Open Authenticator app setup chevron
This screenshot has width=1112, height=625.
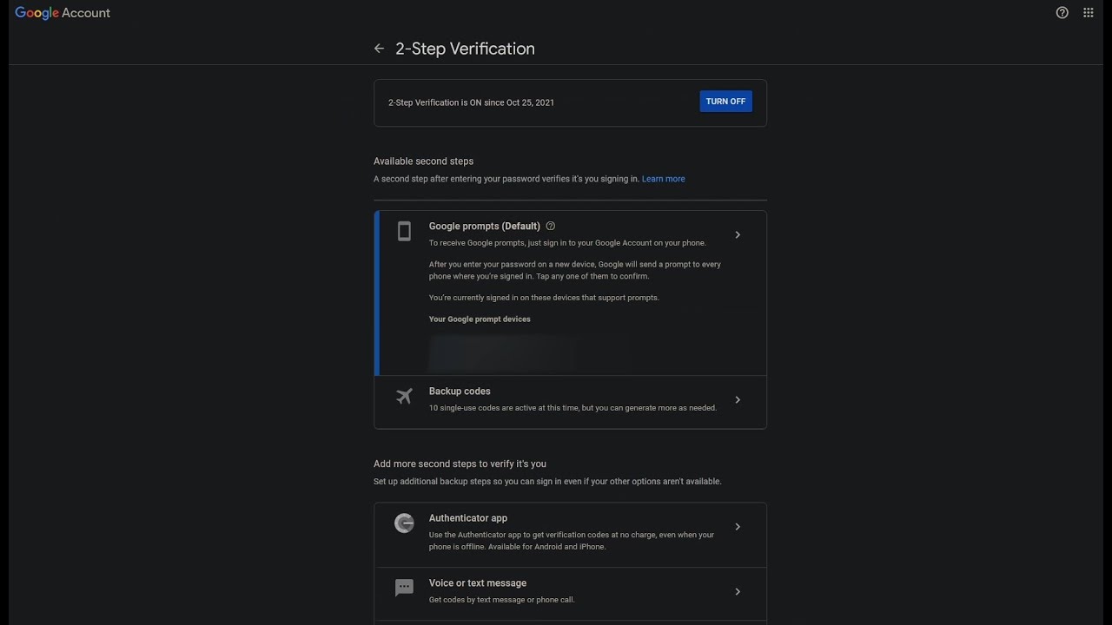point(738,527)
